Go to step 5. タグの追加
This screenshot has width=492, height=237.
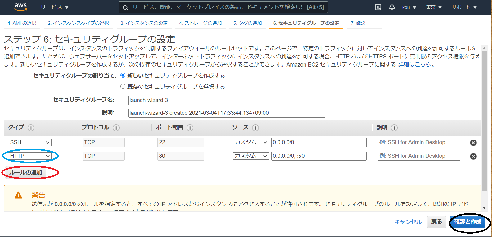coord(248,23)
